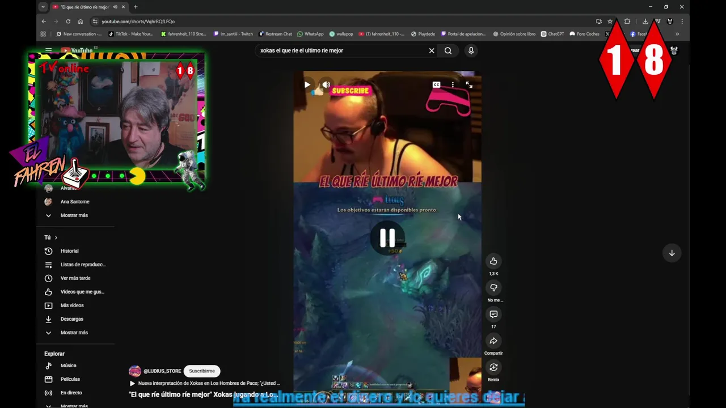
Task: Open 'Ver más tarde' in sidebar
Action: pos(75,278)
